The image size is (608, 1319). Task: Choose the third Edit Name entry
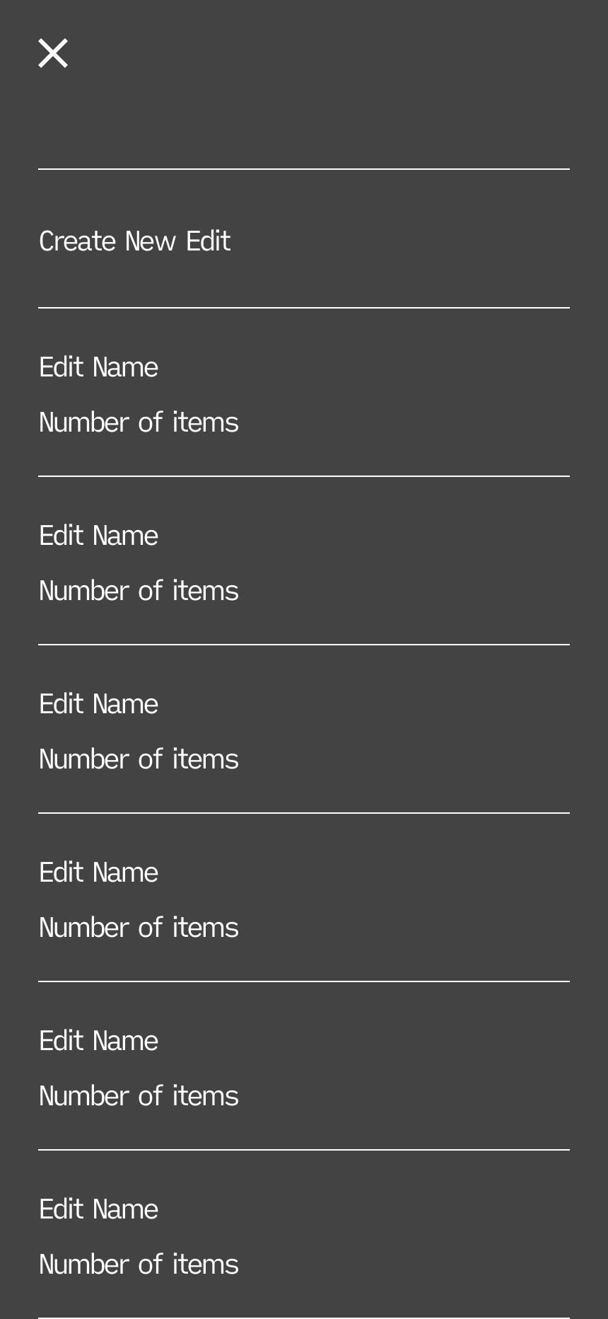[99, 704]
